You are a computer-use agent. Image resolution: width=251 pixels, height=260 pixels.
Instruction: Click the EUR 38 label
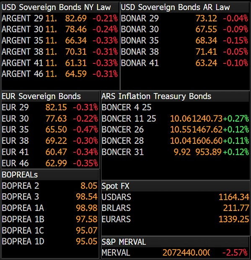click(15, 141)
